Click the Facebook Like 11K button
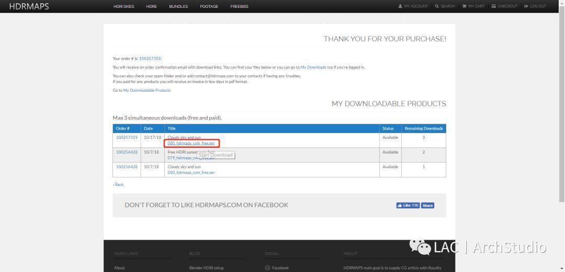 coord(408,206)
